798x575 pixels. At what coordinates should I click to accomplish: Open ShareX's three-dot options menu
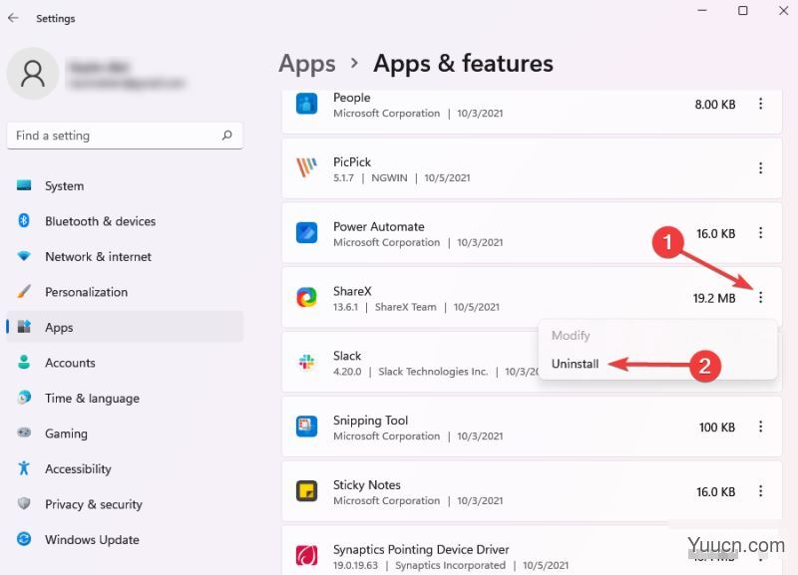[760, 297]
